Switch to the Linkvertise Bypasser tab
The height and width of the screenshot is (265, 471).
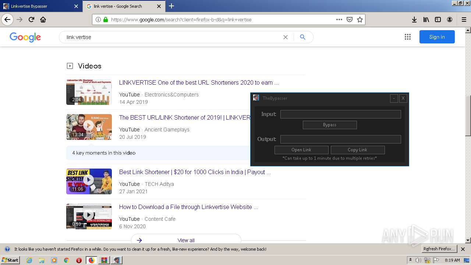(x=41, y=6)
